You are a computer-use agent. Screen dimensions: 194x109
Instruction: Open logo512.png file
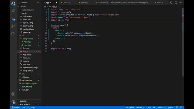pyautogui.click(x=28, y=26)
